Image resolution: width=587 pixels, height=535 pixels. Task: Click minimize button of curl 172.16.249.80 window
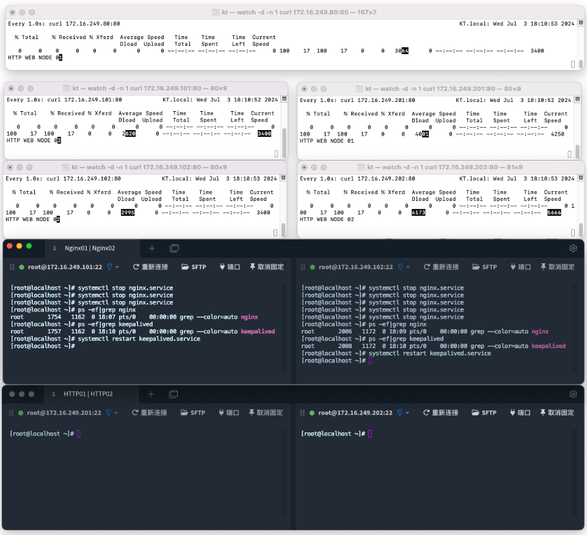pos(22,12)
